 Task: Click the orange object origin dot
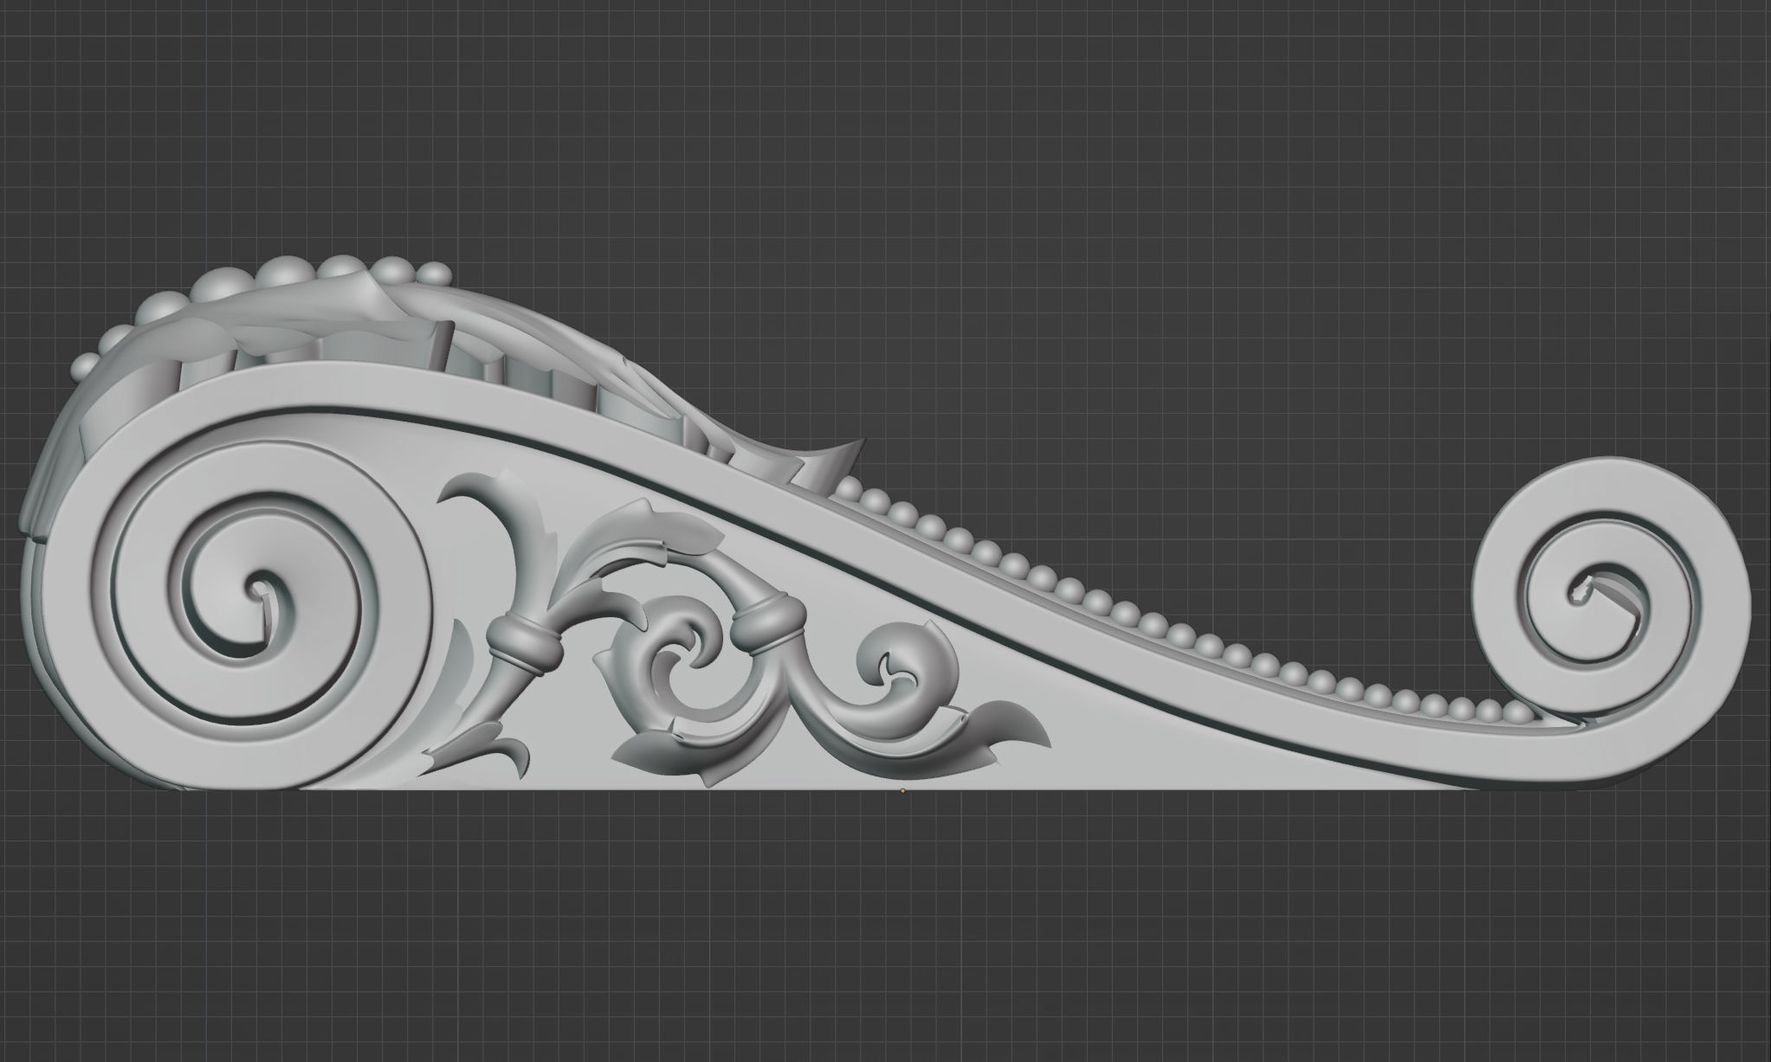pyautogui.click(x=902, y=790)
